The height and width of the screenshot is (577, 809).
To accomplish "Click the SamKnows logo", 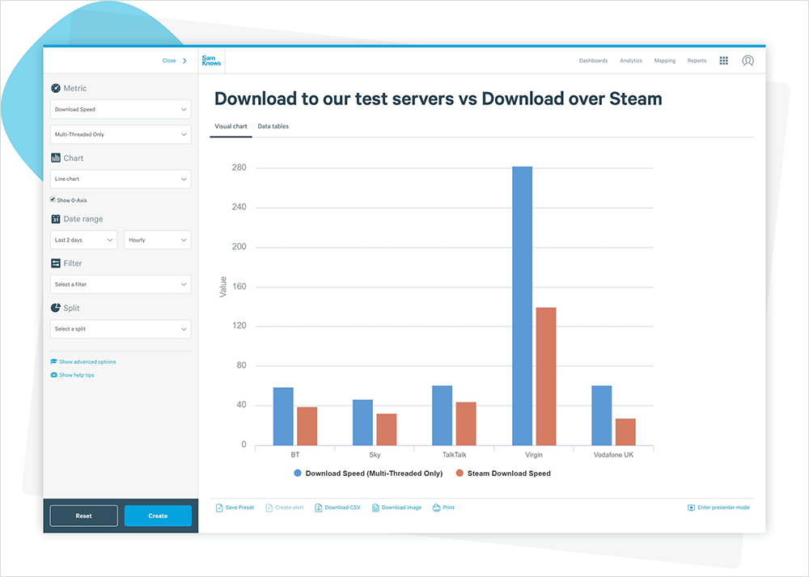I will [x=210, y=61].
